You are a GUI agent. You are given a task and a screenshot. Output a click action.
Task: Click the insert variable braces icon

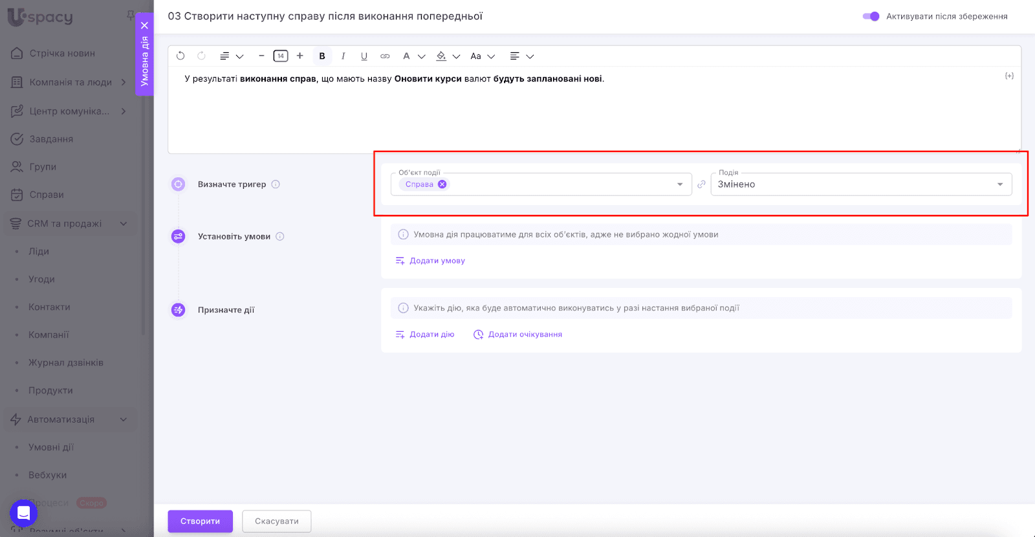click(x=1009, y=76)
